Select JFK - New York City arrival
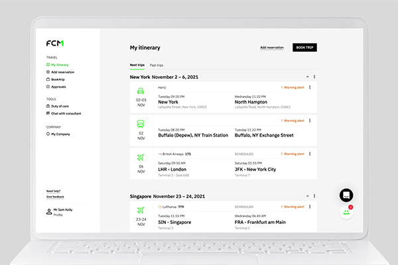This screenshot has width=398, height=265. coord(255,170)
